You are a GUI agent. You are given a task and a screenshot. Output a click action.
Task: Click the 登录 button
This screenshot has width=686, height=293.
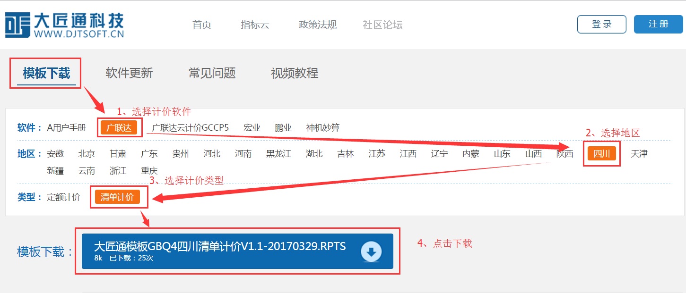pyautogui.click(x=602, y=25)
